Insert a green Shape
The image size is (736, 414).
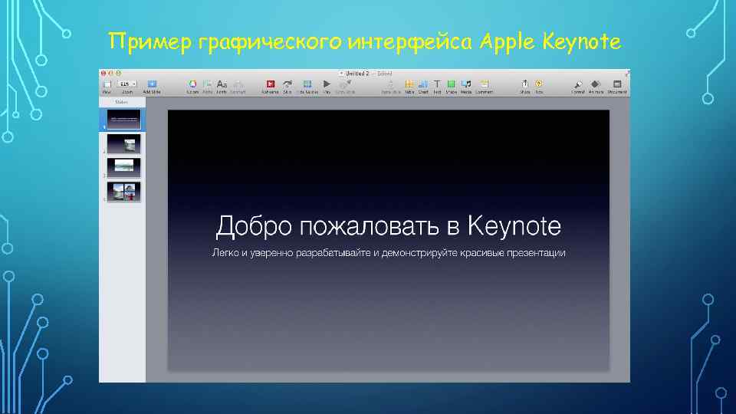click(x=451, y=84)
